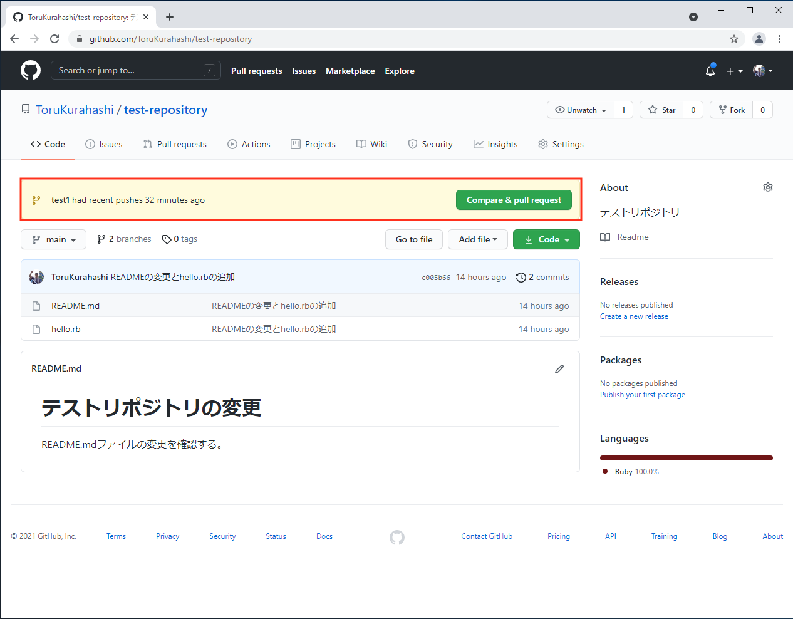Click Compare & pull request button
Screen dimensions: 793x619
coord(514,200)
